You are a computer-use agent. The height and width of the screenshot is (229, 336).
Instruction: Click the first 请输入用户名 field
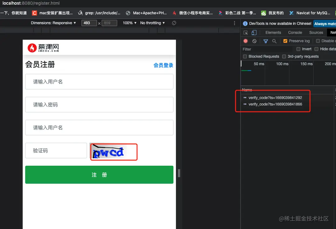point(99,82)
